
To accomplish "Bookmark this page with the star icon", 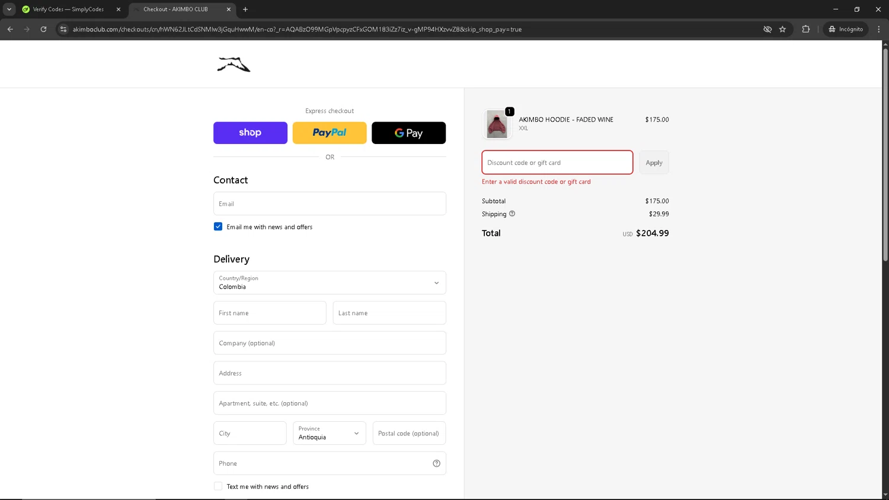I will pos(782,29).
